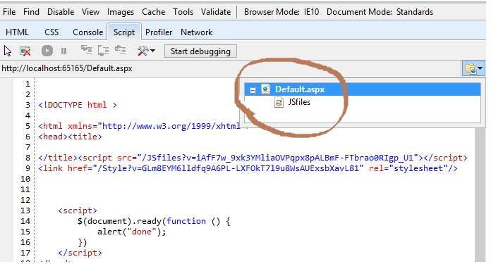
Task: Click the html xmlns code line
Action: pos(140,126)
